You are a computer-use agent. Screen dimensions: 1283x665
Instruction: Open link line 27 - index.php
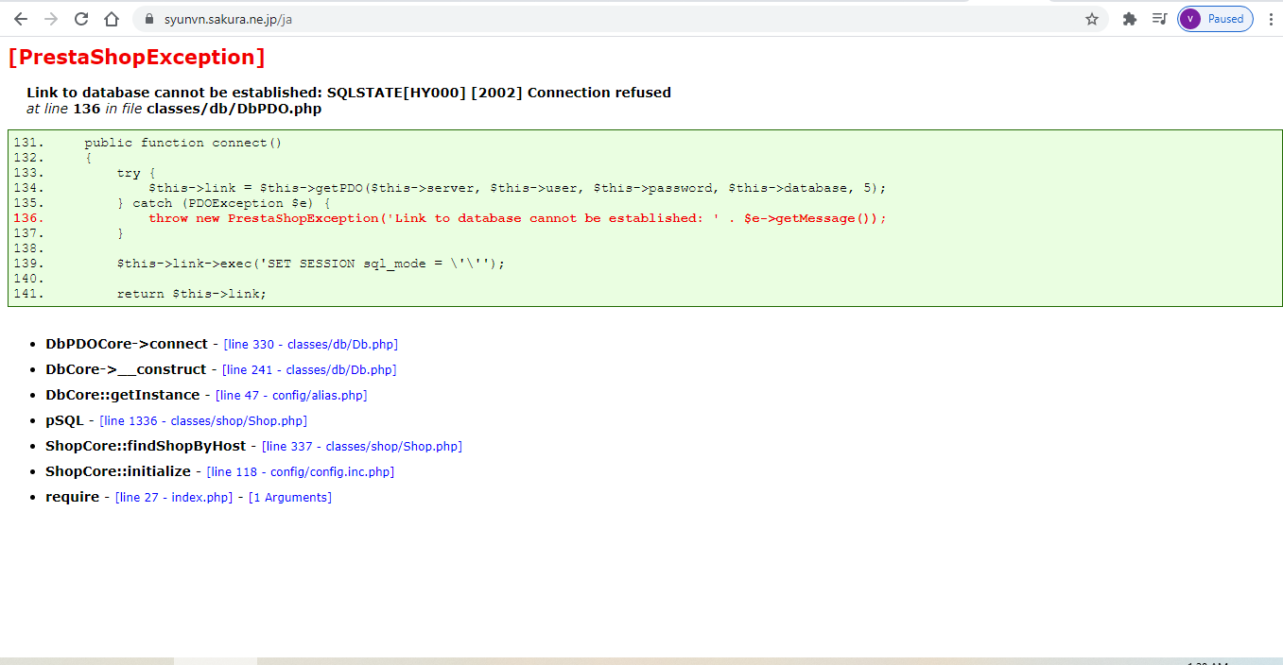click(174, 498)
